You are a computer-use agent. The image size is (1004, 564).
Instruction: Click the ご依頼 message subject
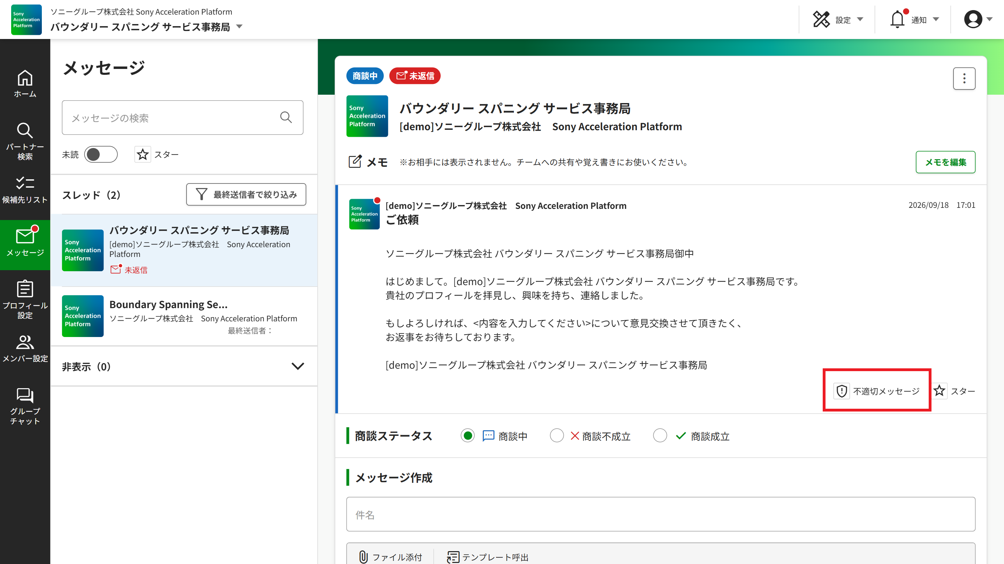point(402,220)
